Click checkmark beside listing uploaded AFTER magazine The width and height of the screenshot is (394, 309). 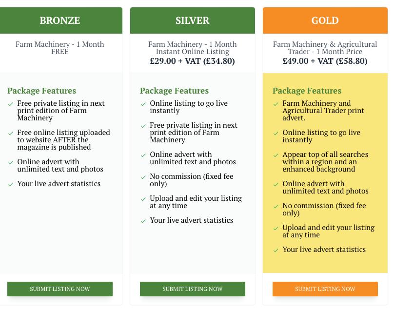11,133
